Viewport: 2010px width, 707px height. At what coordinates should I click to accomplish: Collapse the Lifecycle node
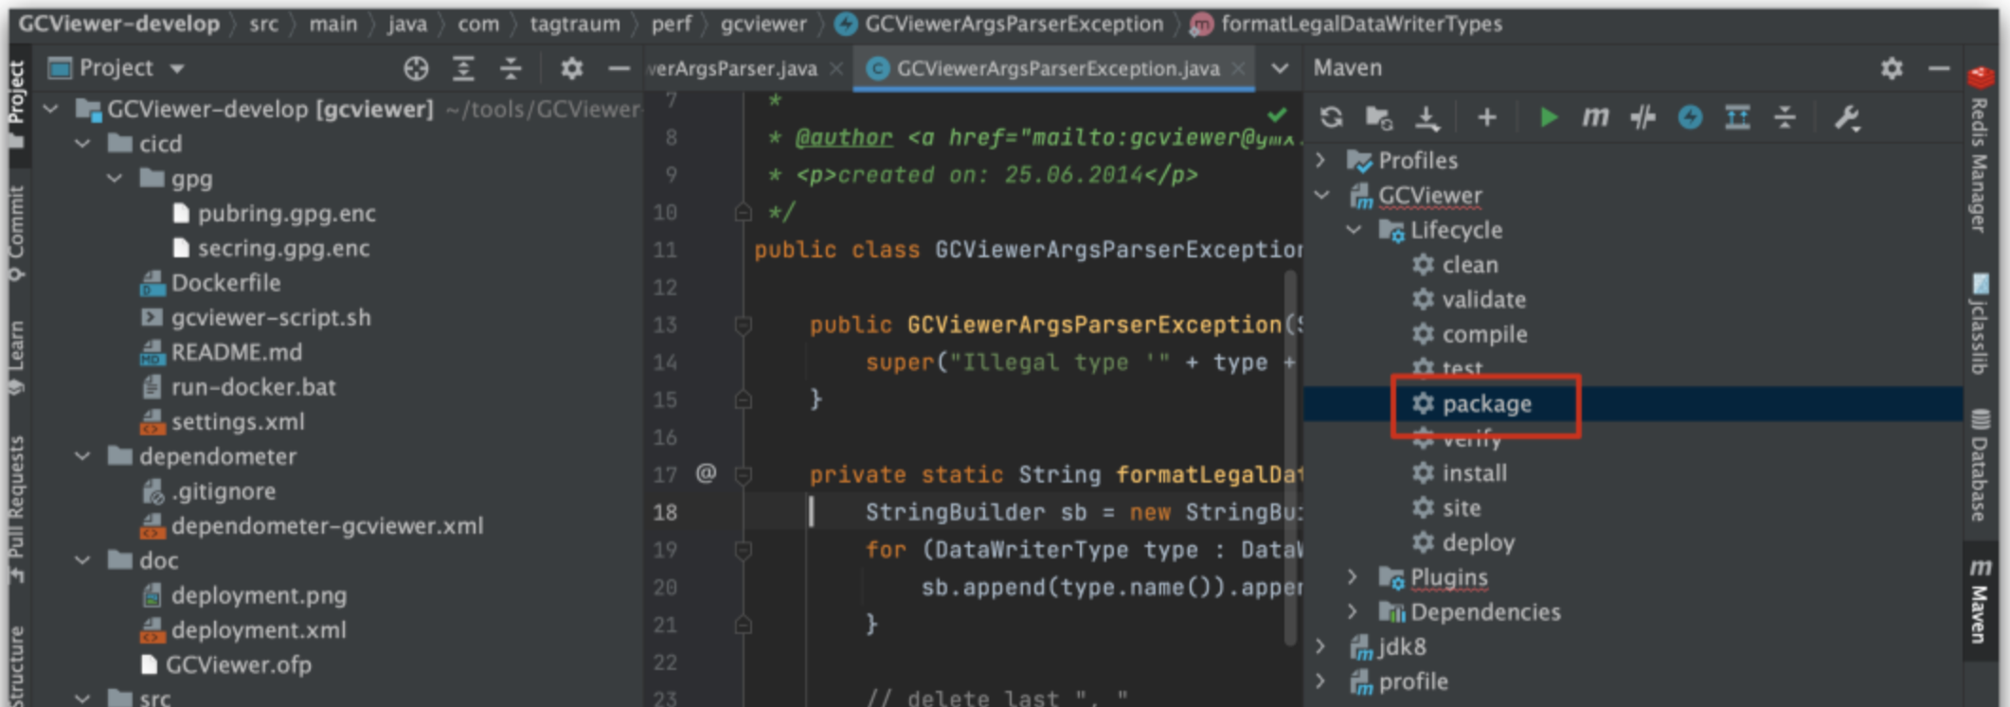click(1354, 230)
